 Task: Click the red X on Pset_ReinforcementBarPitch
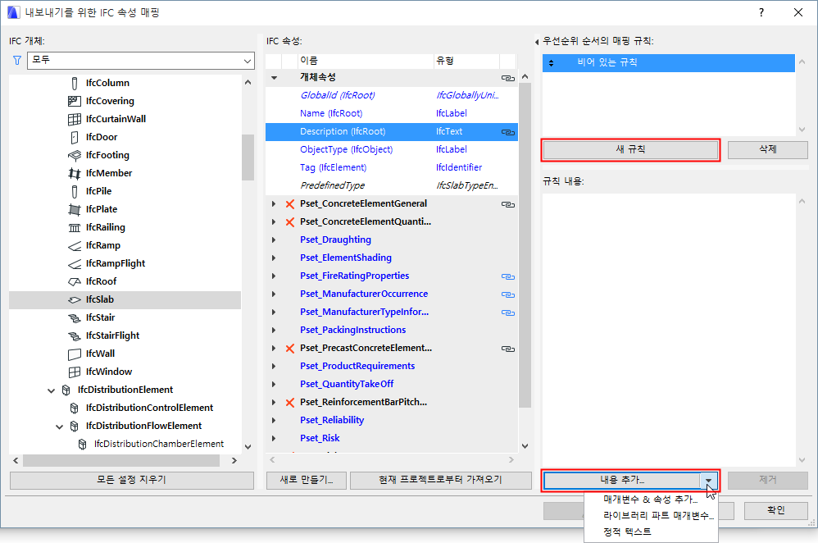(290, 403)
